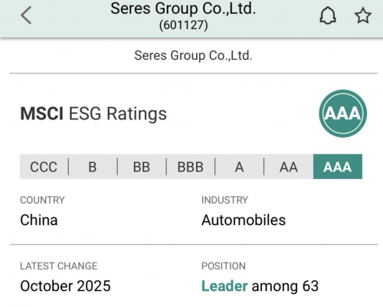Click the MSCI ESG Ratings heading

tap(93, 113)
